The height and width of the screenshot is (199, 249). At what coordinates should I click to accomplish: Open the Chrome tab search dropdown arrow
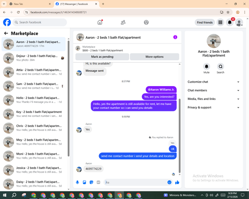[4, 4]
